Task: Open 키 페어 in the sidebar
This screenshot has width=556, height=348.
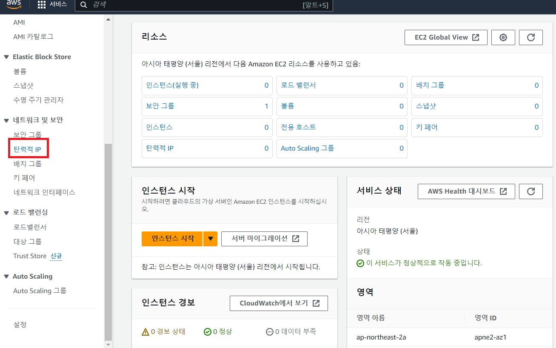Action: tap(24, 178)
